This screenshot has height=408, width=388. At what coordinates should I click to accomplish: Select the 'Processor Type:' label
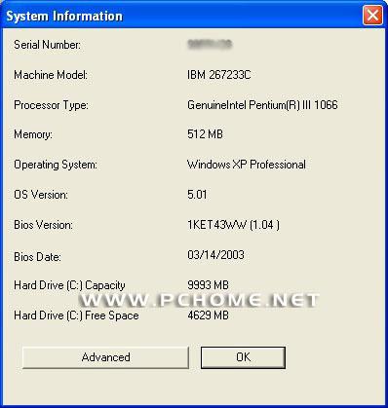point(51,105)
